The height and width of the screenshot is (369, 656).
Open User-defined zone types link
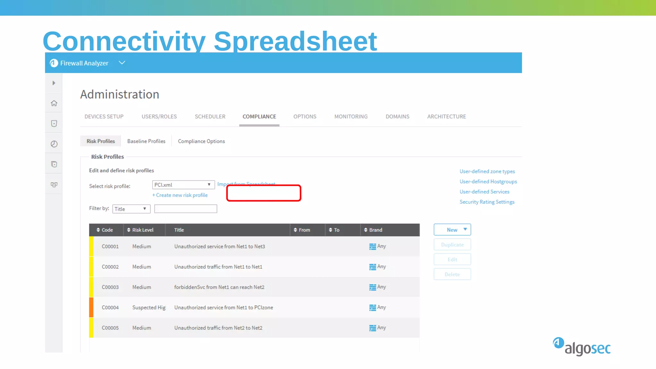pos(487,171)
